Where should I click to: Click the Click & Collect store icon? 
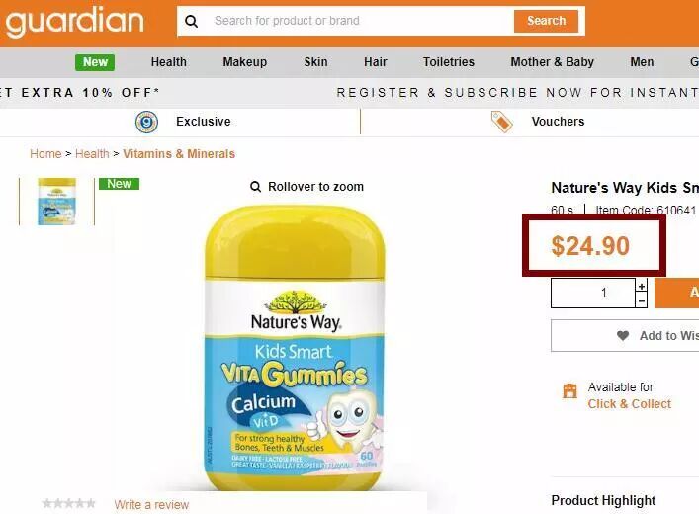[x=569, y=390]
